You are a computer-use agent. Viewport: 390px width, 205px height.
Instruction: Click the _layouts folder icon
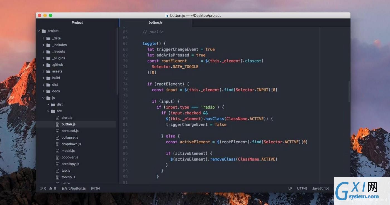(x=48, y=52)
